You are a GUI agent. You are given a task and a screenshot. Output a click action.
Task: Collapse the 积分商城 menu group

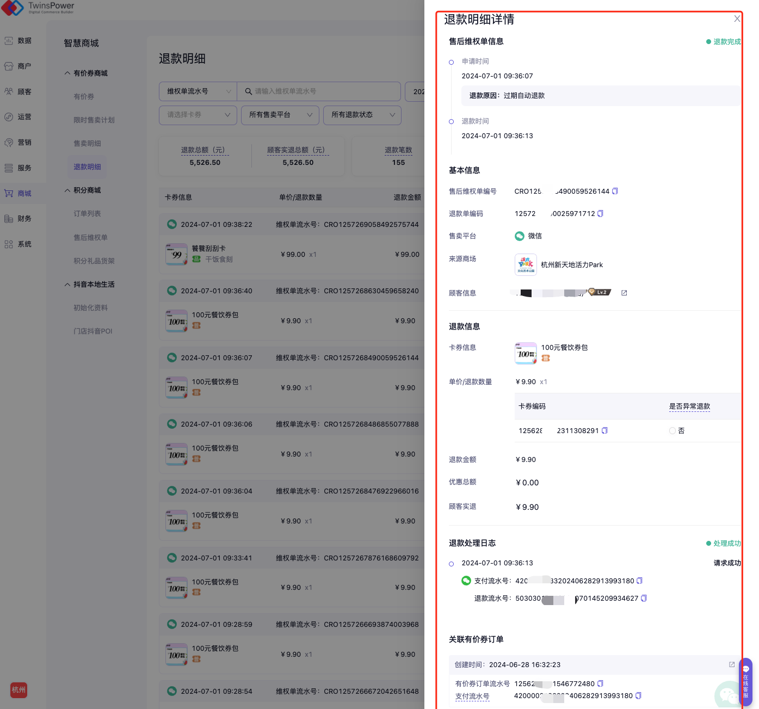[67, 190]
